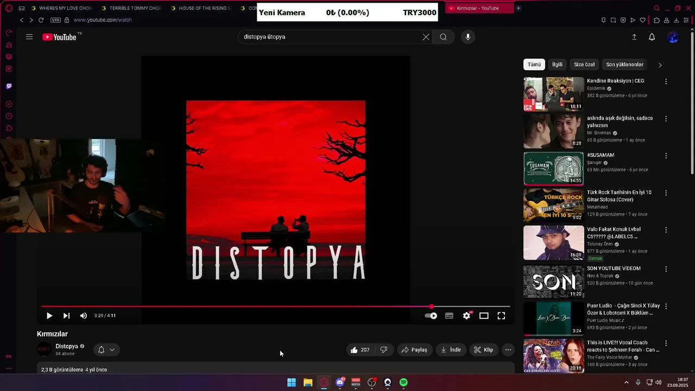695x391 pixels.
Task: Open SON YOUTUBE VİDEOM title
Action: 614,268
